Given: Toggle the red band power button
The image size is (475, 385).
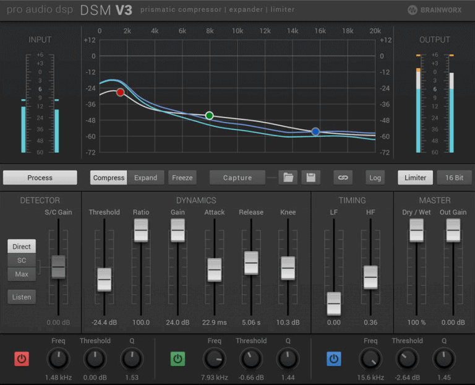Looking at the screenshot, I should tap(22, 358).
